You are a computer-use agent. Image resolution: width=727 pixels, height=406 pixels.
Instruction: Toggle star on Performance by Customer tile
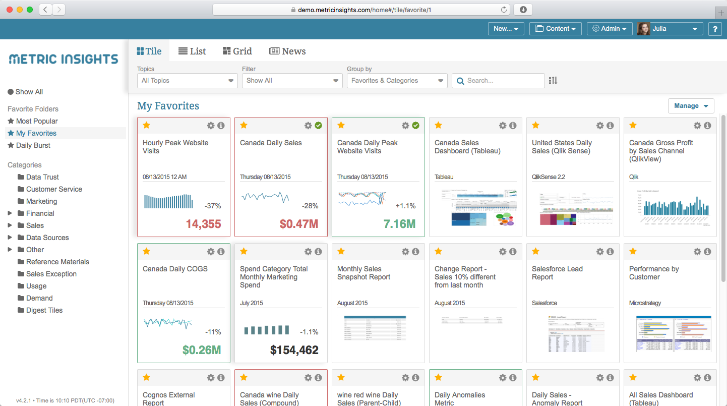(633, 251)
